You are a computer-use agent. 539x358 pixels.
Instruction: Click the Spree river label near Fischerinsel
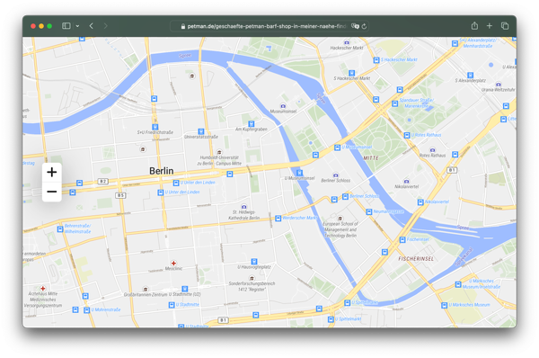click(x=463, y=228)
